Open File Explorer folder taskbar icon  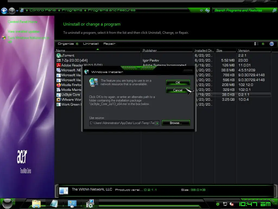click(x=36, y=204)
